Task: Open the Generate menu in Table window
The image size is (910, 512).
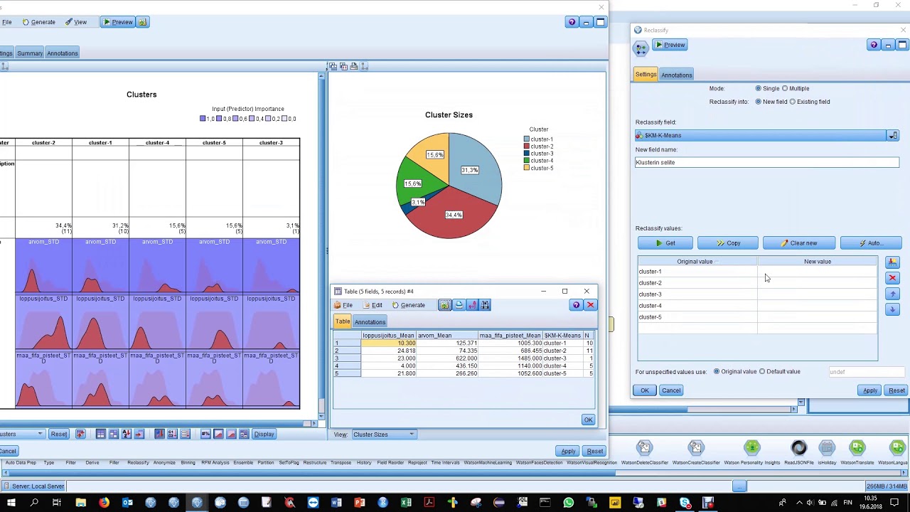Action: (x=408, y=305)
